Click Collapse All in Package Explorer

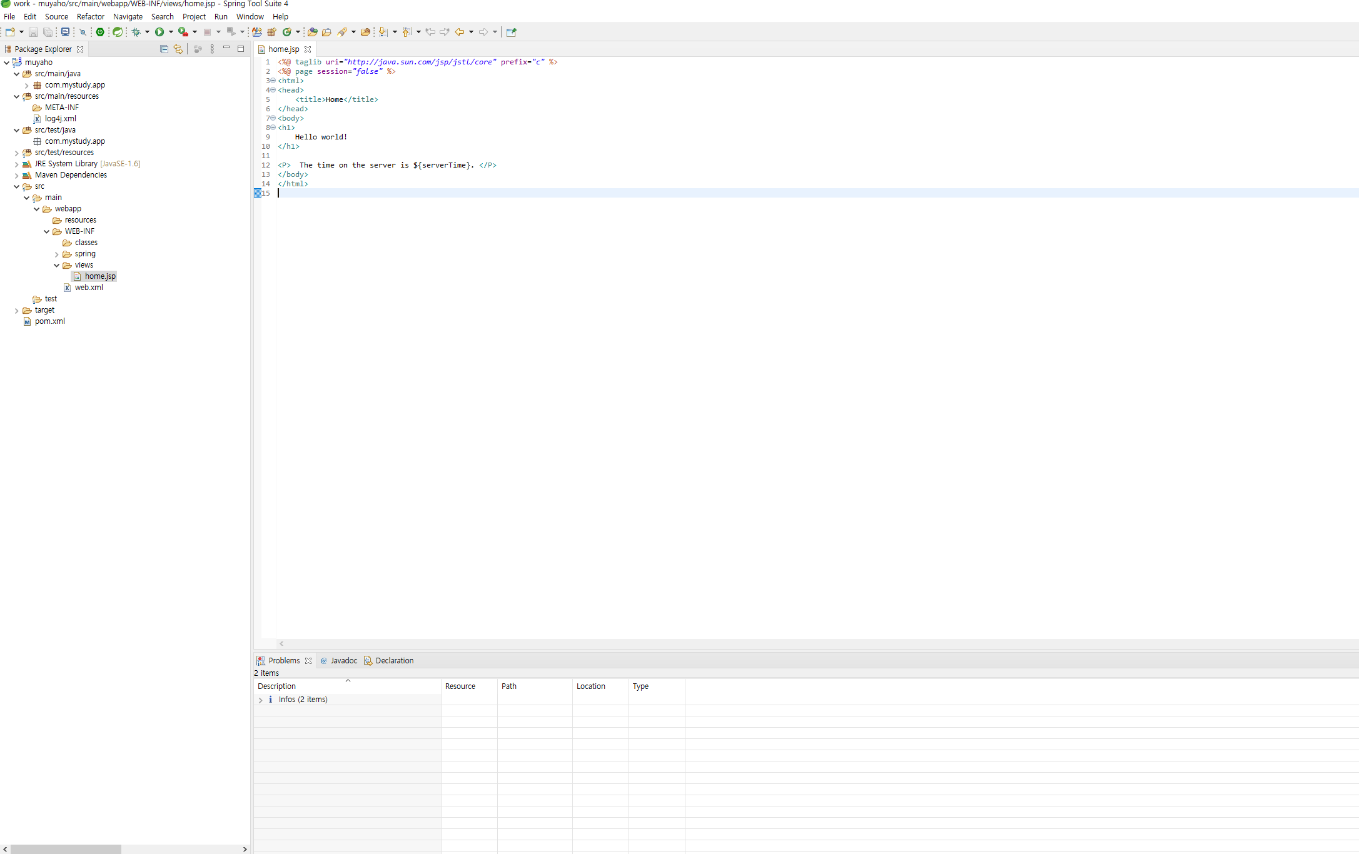[164, 49]
